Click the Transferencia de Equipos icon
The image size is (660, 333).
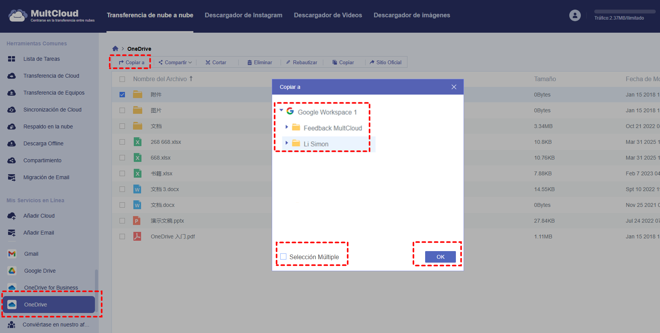[12, 93]
